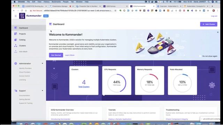
Task: Bookmark this page with the star icon
Action: (x=115, y=11)
